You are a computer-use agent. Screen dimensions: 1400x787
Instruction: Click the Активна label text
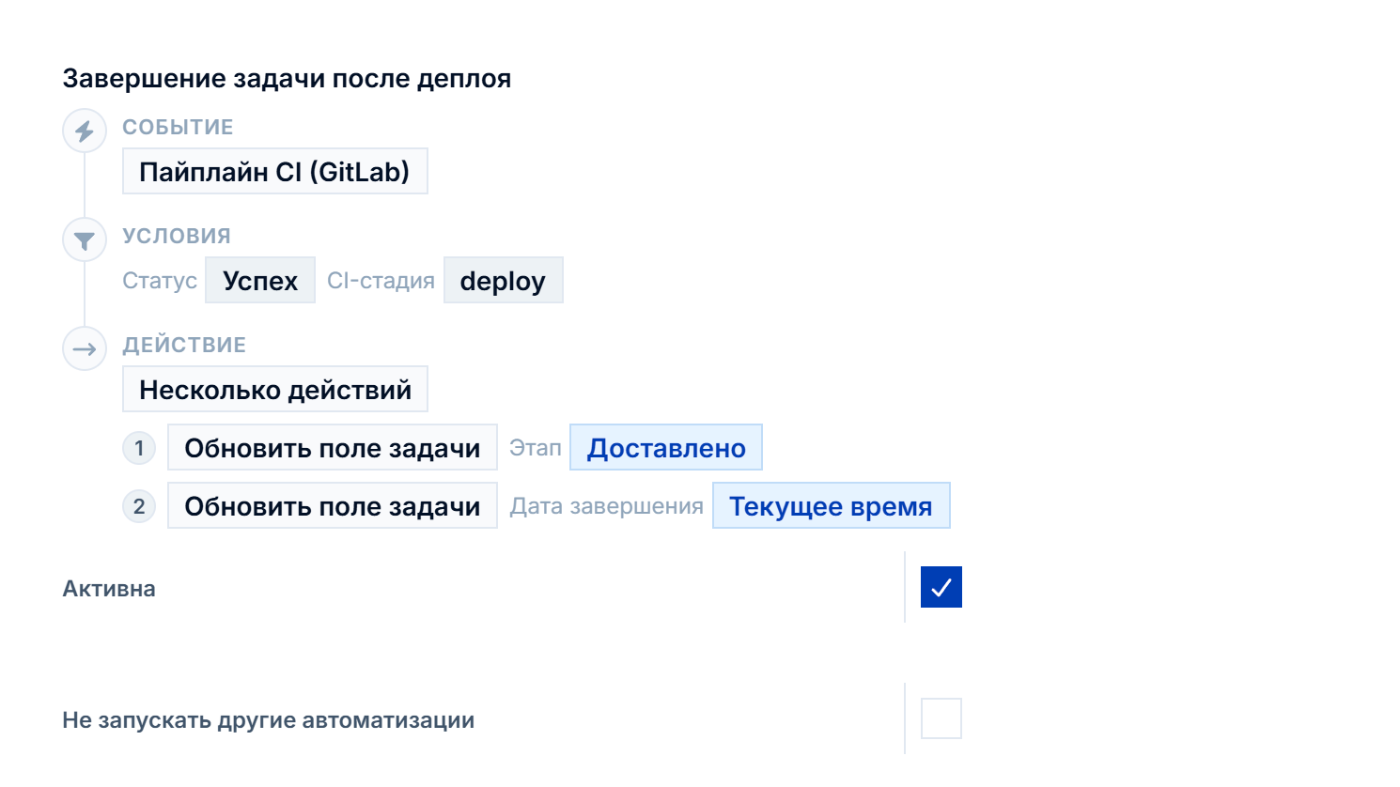coord(109,589)
